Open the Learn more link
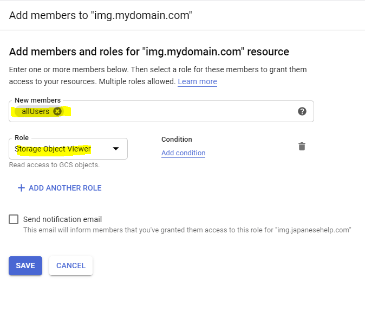365x310 pixels. pyautogui.click(x=198, y=81)
